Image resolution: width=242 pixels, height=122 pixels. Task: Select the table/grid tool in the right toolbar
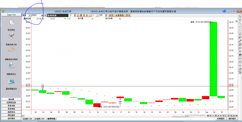240,55
